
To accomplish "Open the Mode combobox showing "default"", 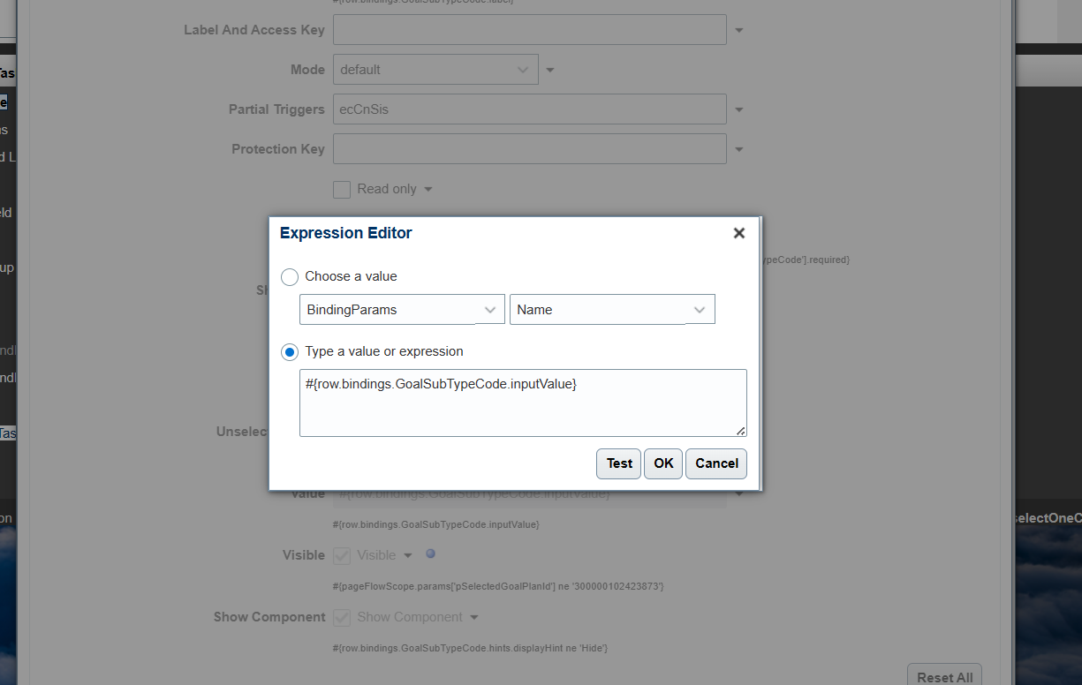I will [x=435, y=69].
